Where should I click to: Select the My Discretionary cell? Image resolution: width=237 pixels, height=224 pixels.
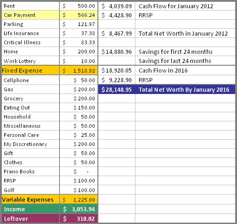pos(31,144)
